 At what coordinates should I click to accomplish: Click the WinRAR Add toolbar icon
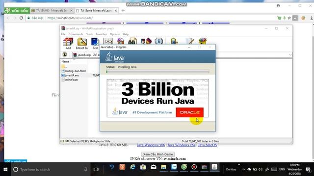click(x=68, y=44)
